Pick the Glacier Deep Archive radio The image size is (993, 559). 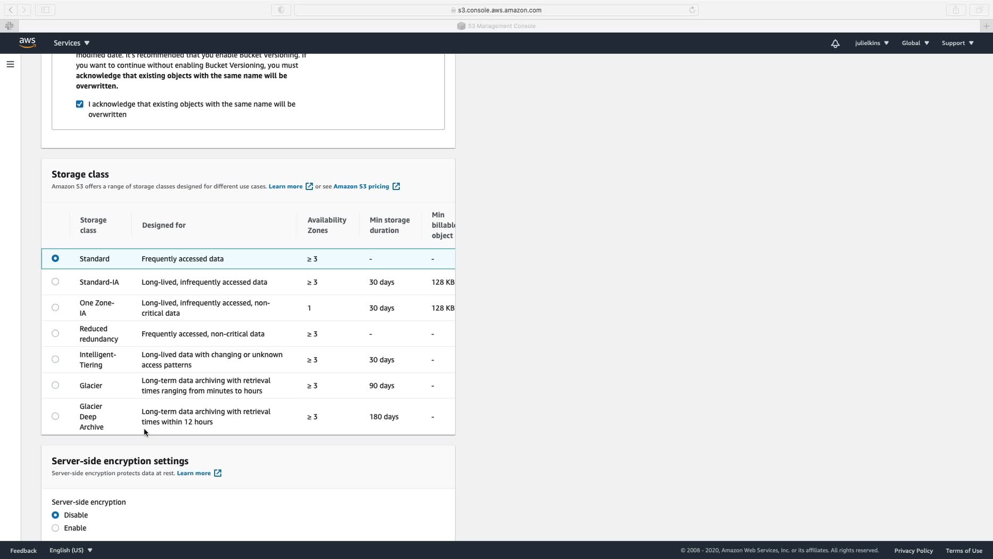pyautogui.click(x=55, y=416)
